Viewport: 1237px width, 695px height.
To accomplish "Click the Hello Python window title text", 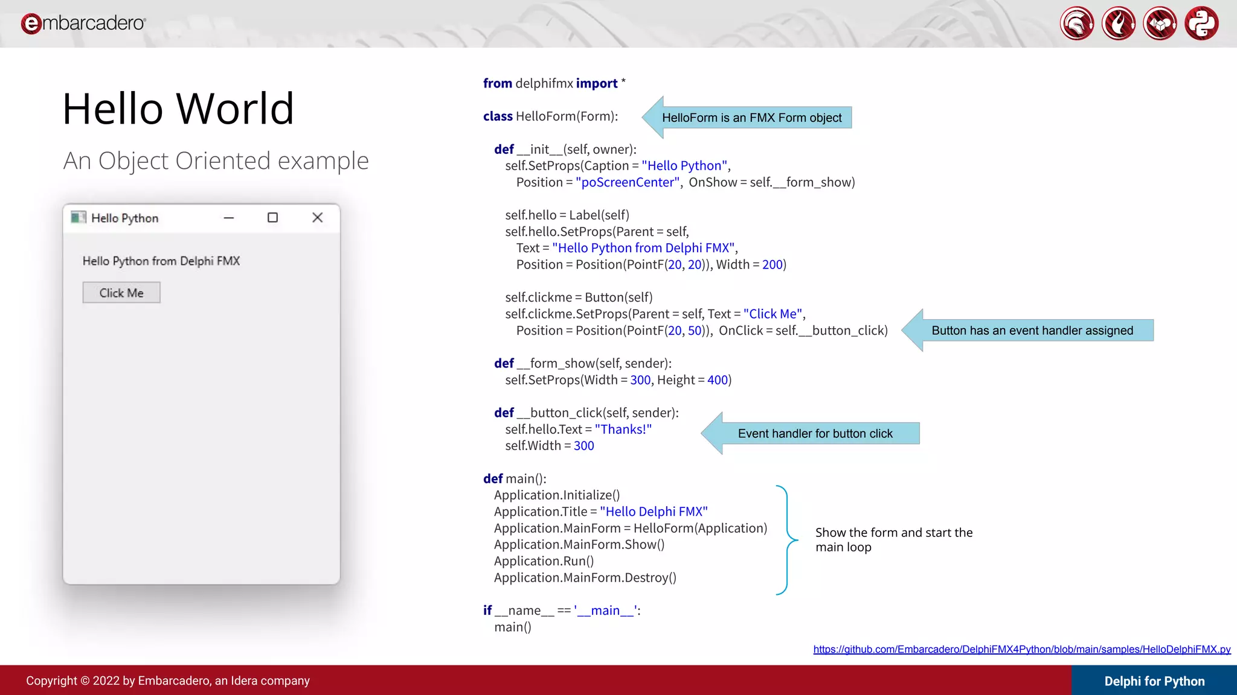I will pos(125,218).
